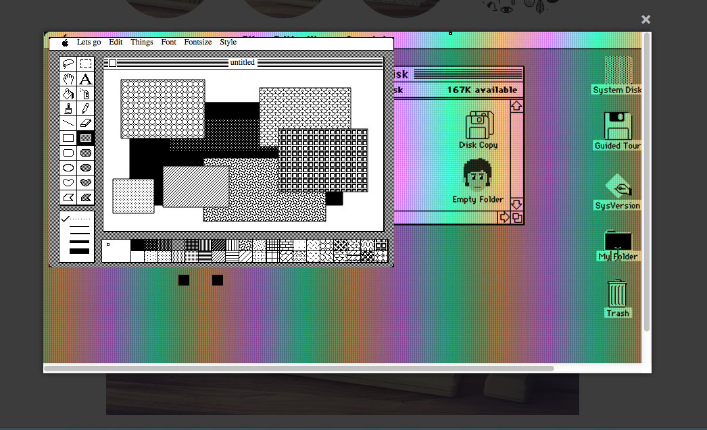Click the disk window resize box

[x=517, y=217]
